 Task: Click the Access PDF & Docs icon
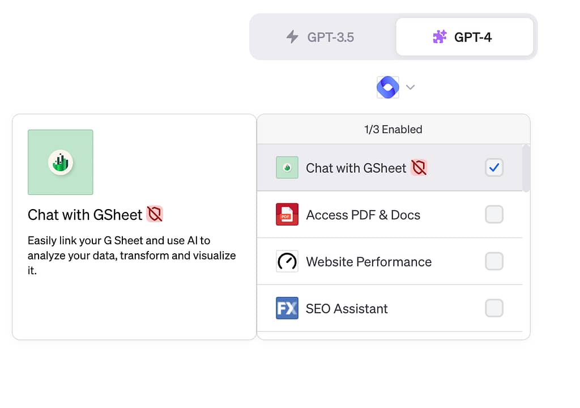(287, 215)
